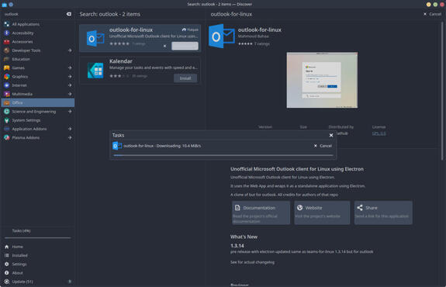The image size is (446, 287).
Task: Clear the search field with backspace icon
Action: pyautogui.click(x=69, y=14)
